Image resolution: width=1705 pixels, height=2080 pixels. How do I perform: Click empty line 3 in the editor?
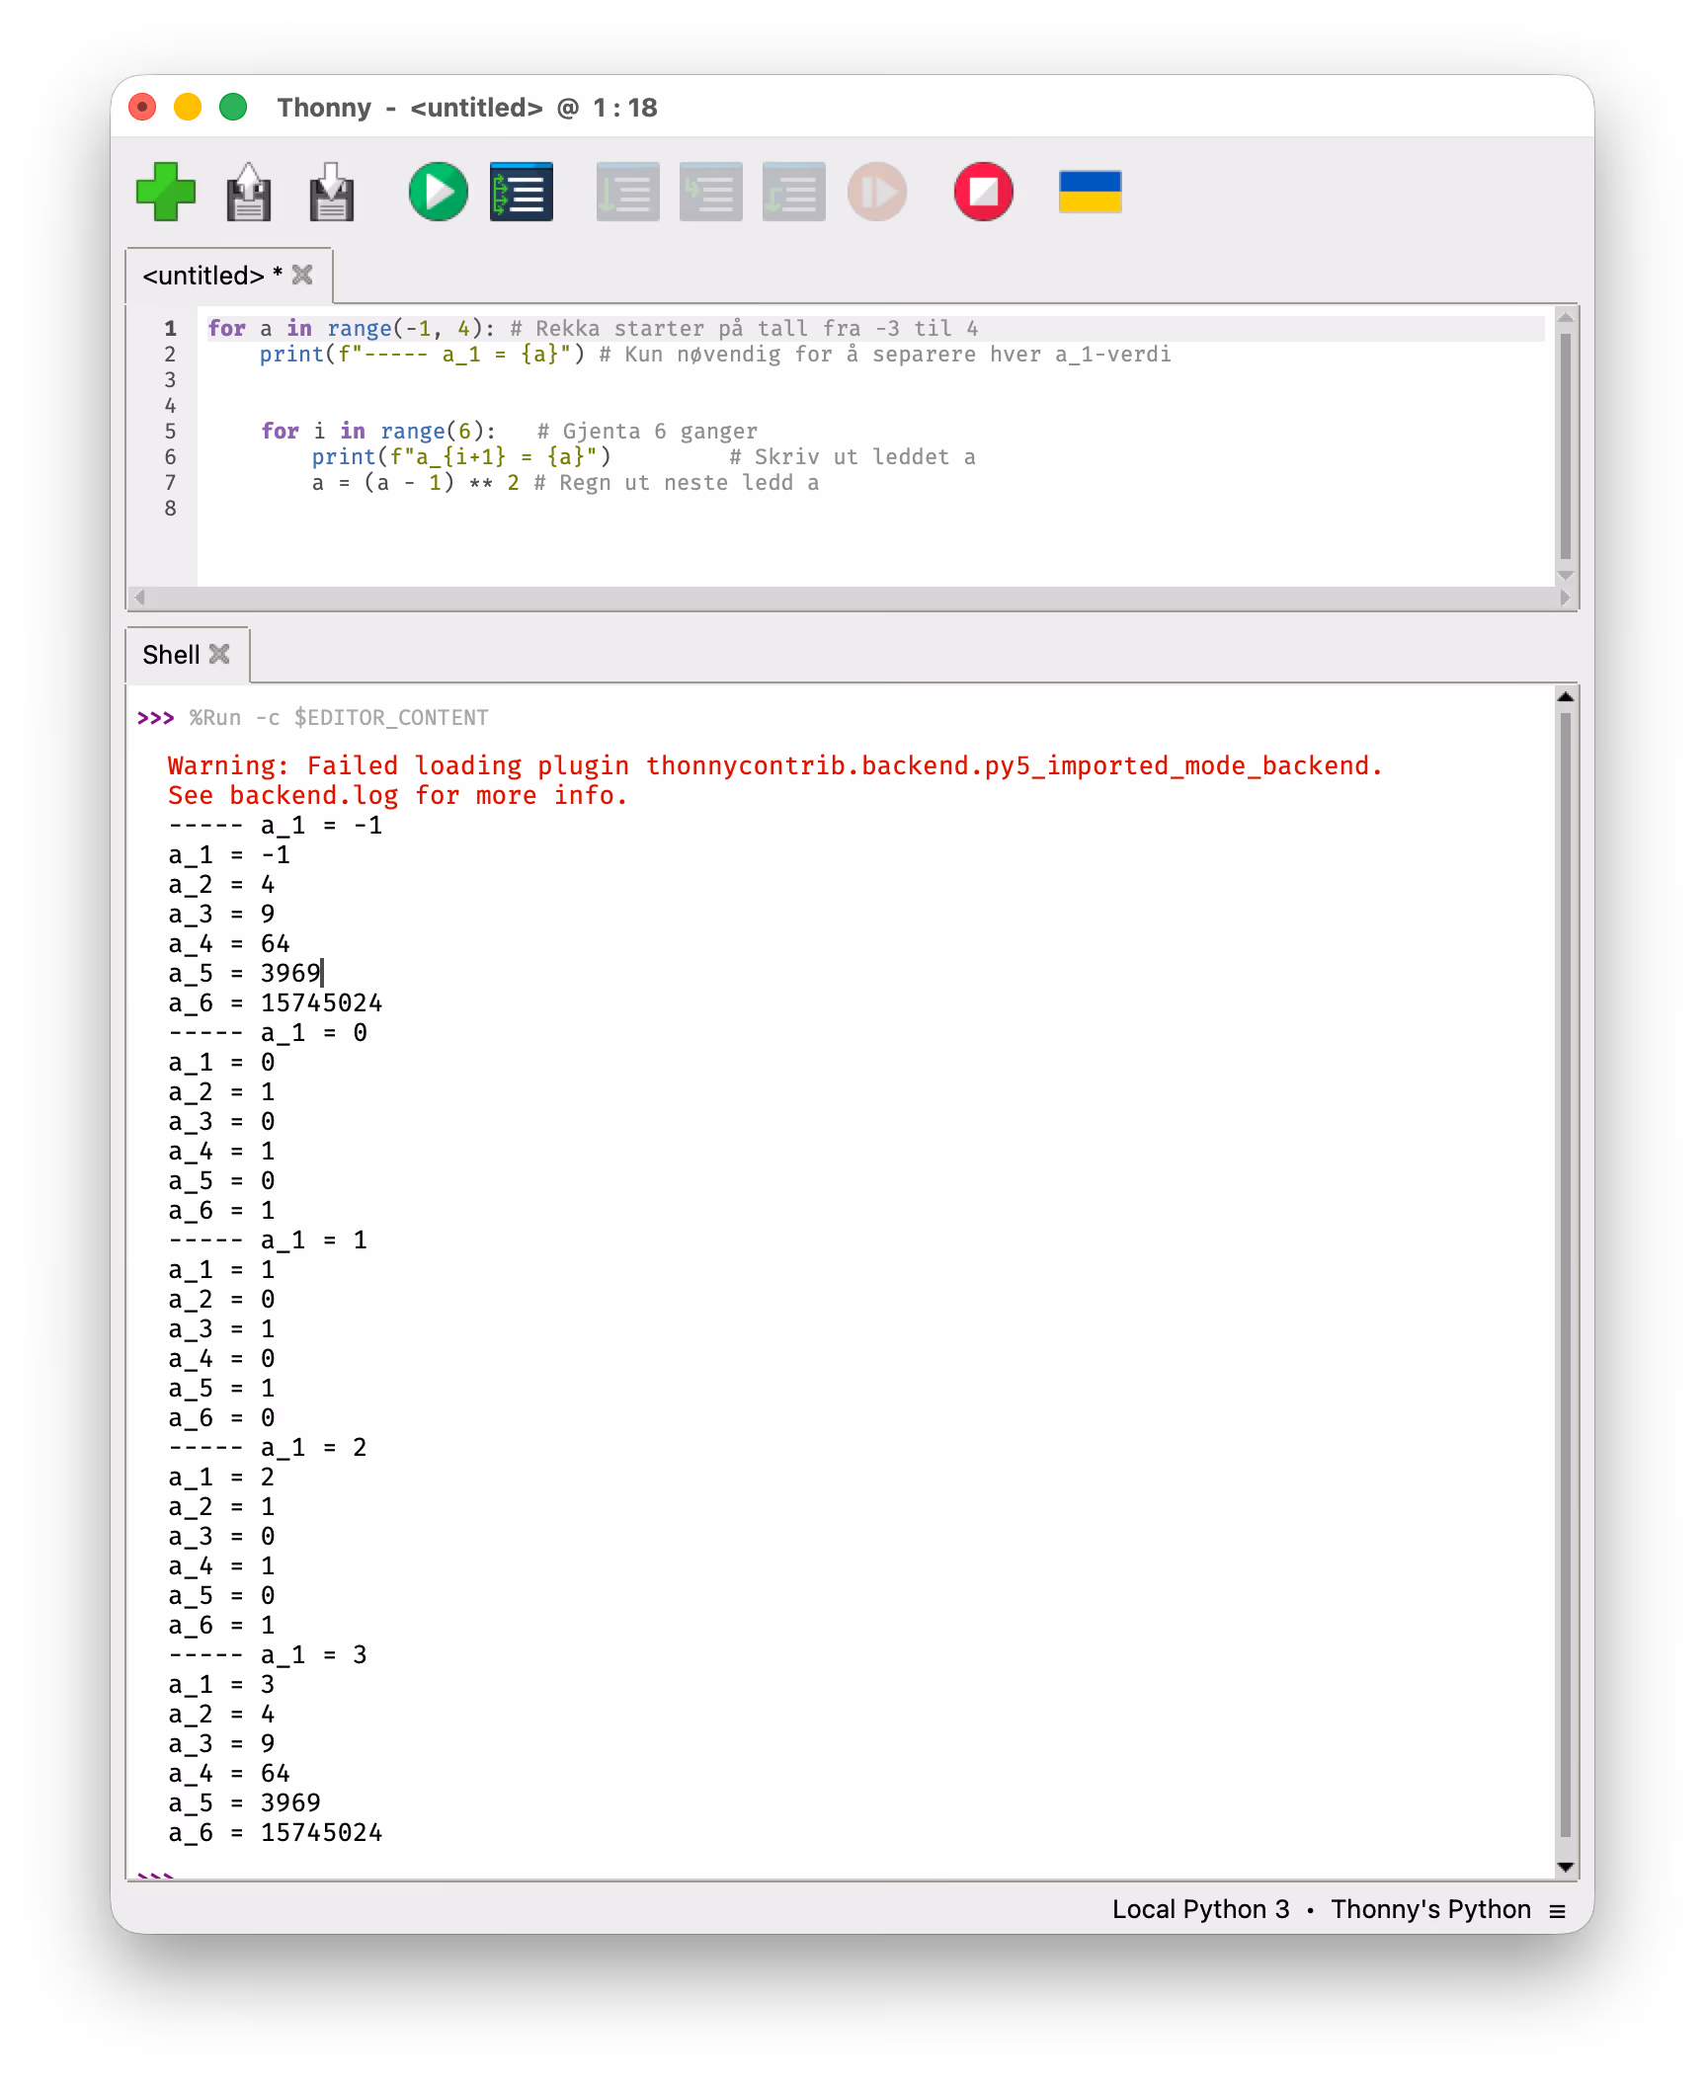click(869, 379)
